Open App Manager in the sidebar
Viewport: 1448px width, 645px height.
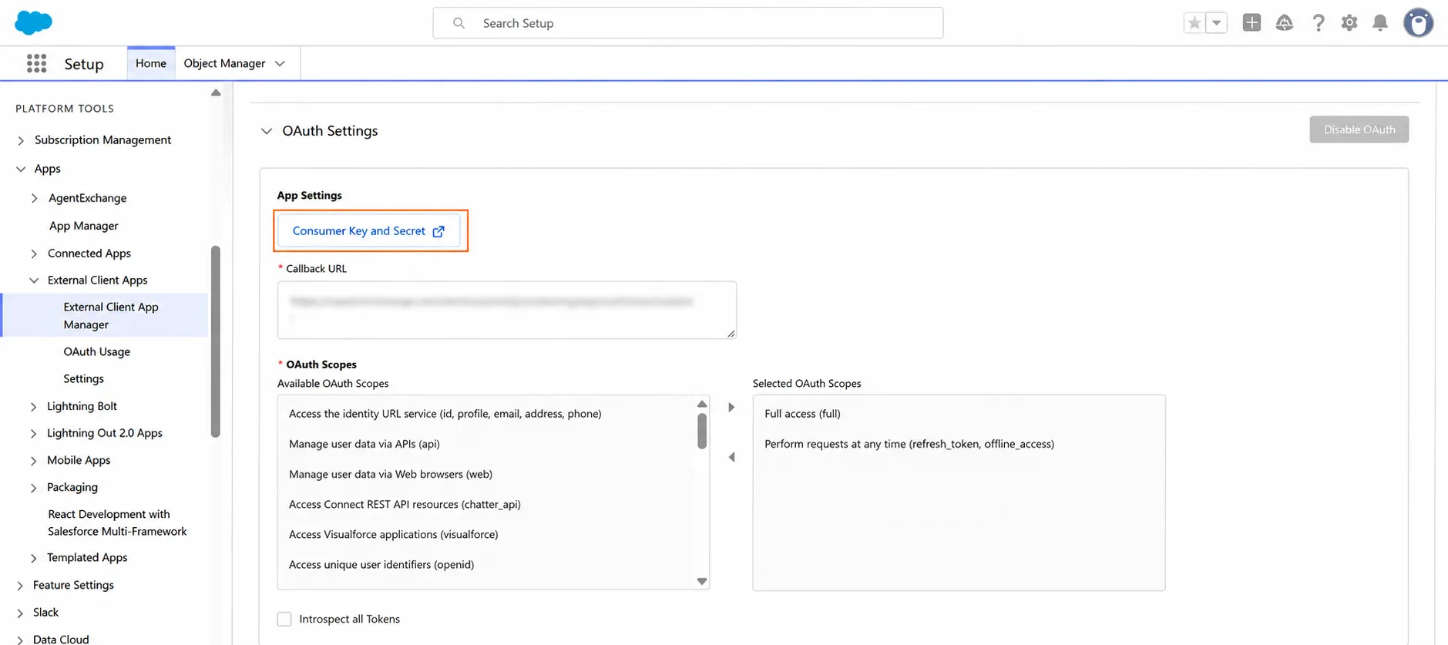(x=83, y=226)
